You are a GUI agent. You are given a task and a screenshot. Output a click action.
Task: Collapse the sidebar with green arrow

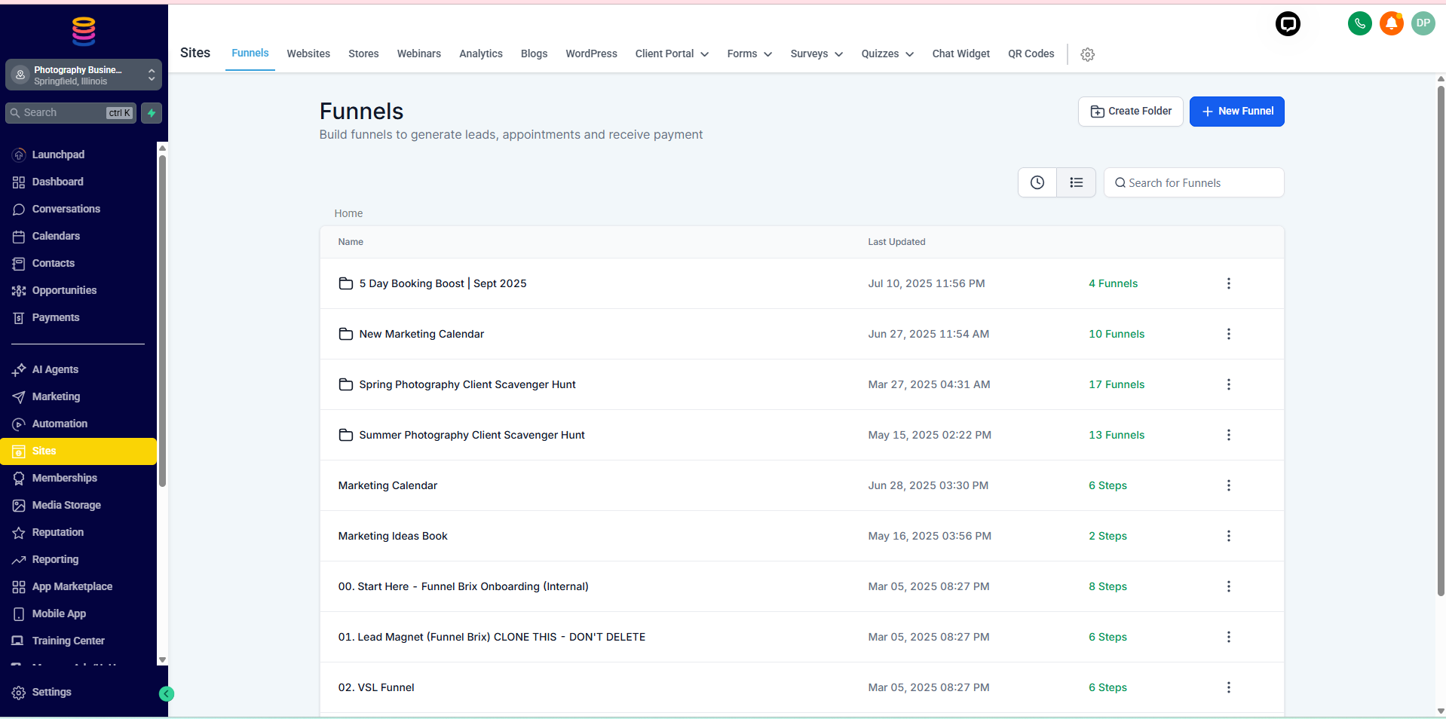[x=167, y=694]
